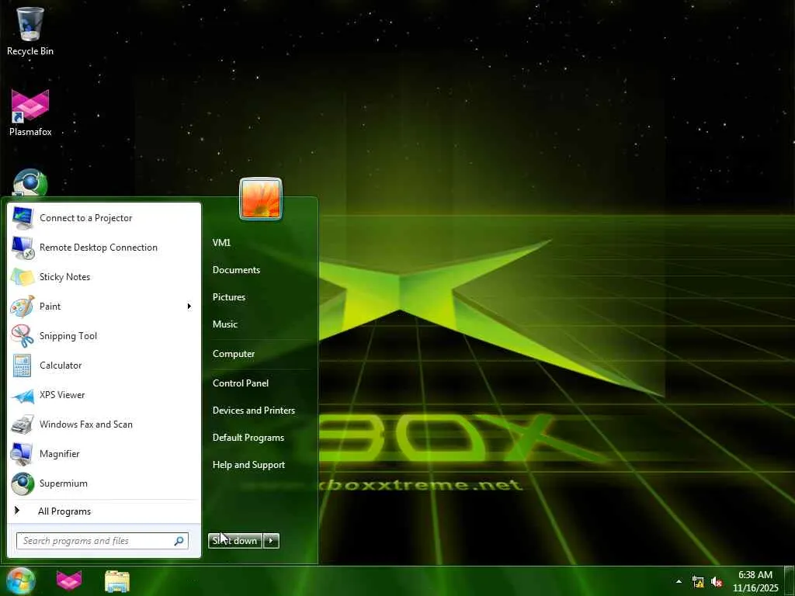Select the Windows Fax and Scan label
The height and width of the screenshot is (596, 795).
coord(86,424)
